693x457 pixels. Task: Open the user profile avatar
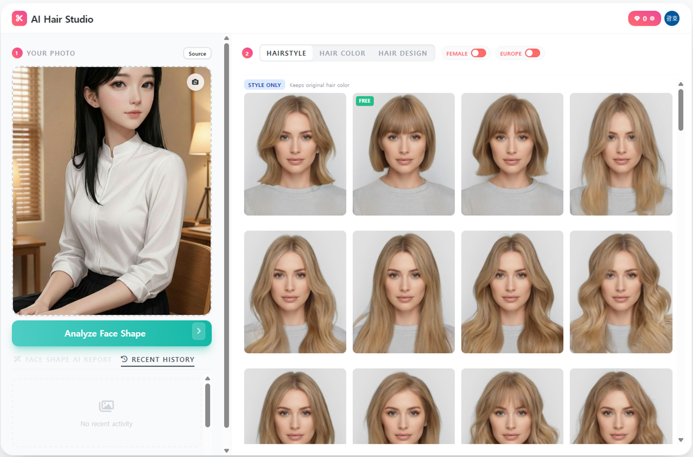tap(672, 18)
